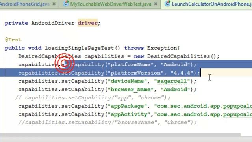
Task: Click the "appActivity" string literal
Action: point(129,114)
